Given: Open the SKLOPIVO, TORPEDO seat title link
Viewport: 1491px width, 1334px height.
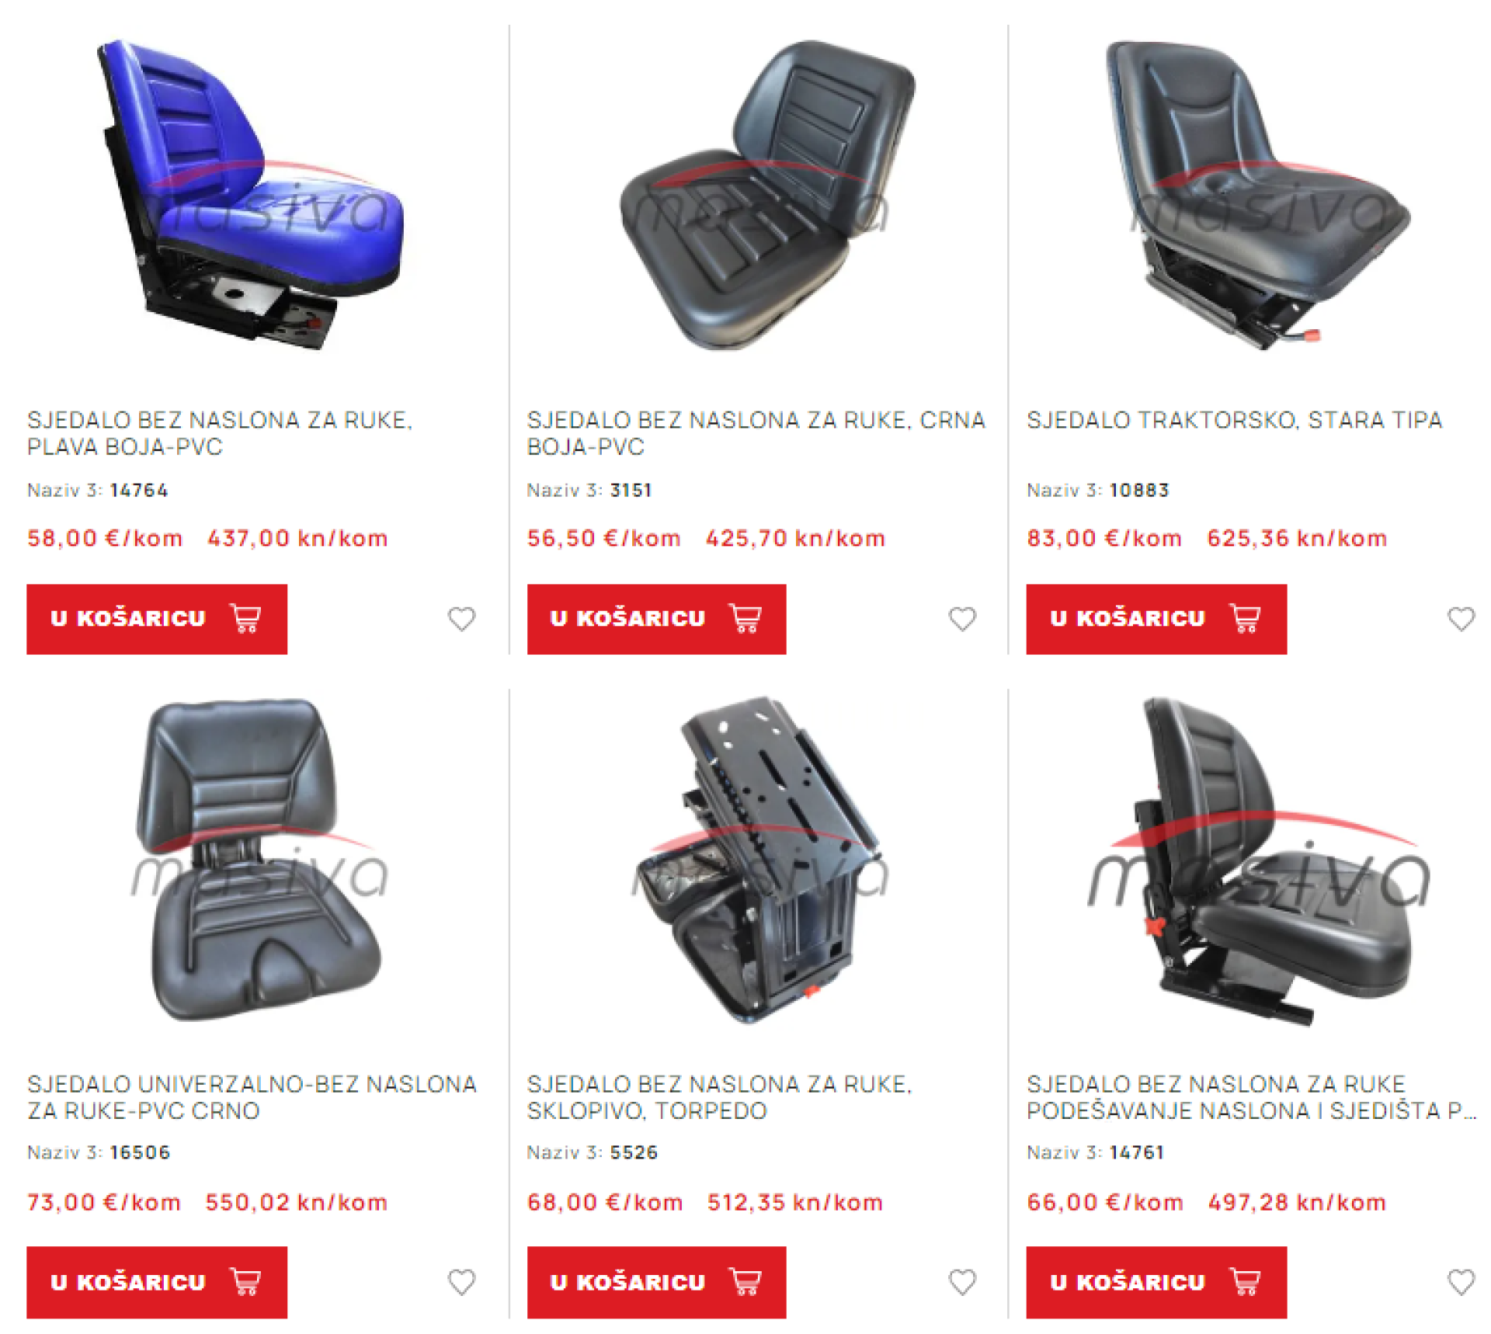Looking at the screenshot, I should coord(719,1096).
